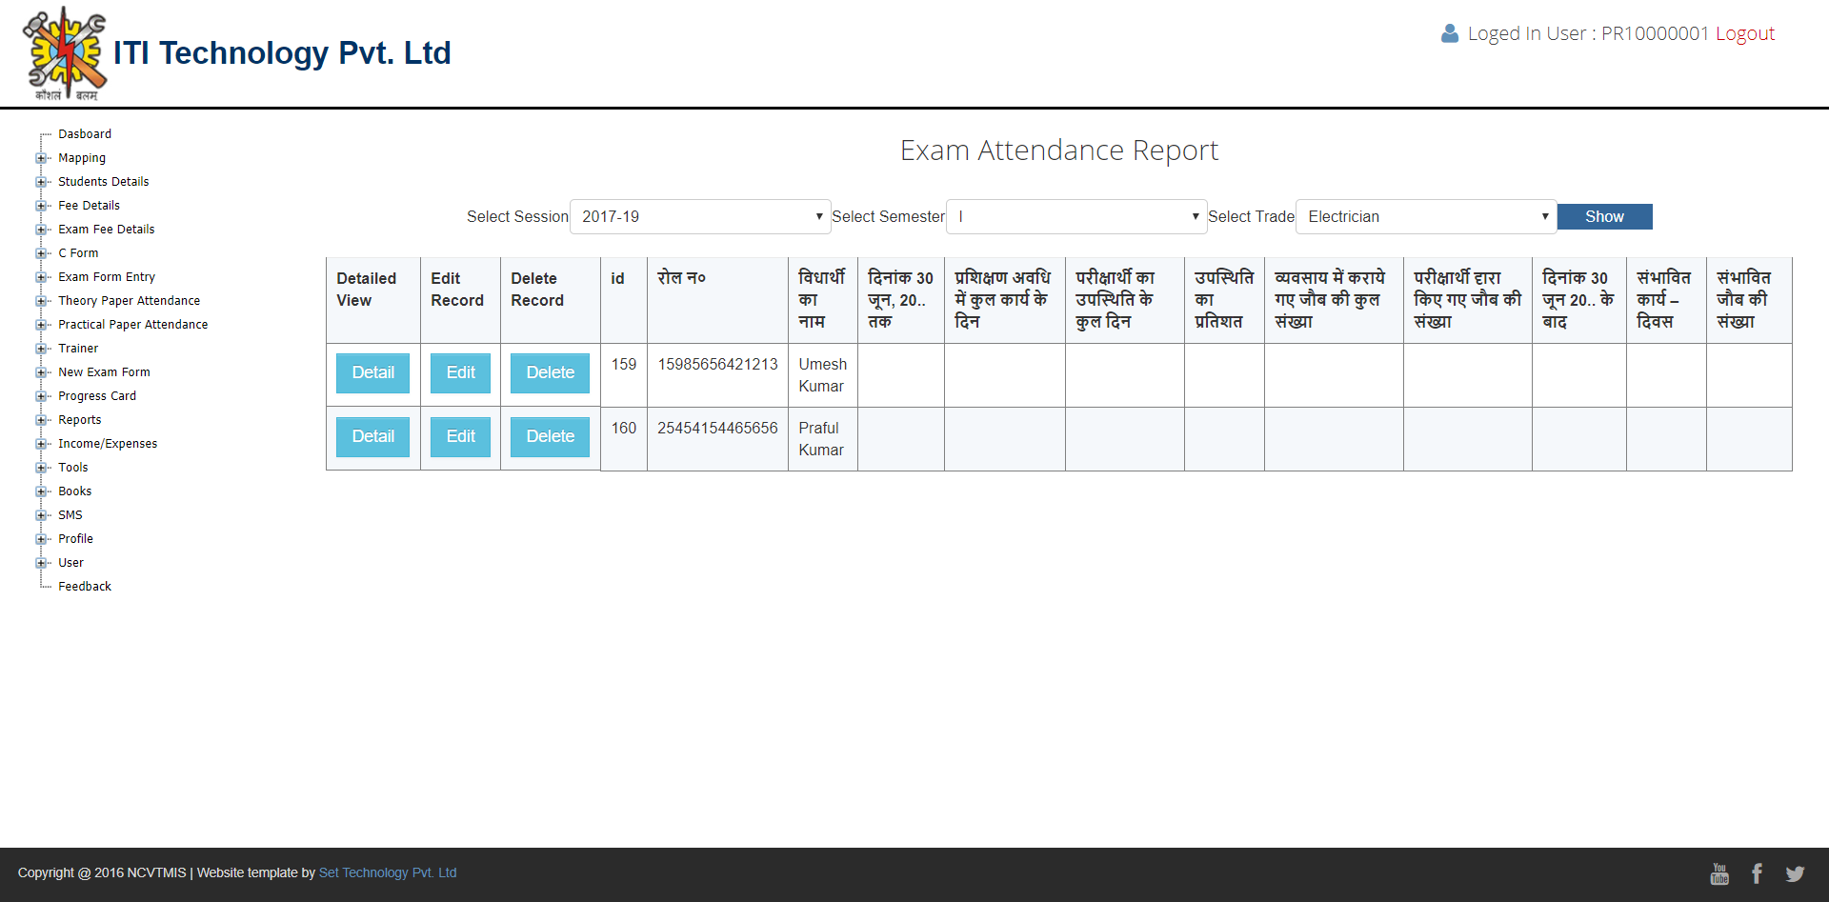The width and height of the screenshot is (1829, 902).
Task: Click the logged-in user avatar icon
Action: 1449,34
